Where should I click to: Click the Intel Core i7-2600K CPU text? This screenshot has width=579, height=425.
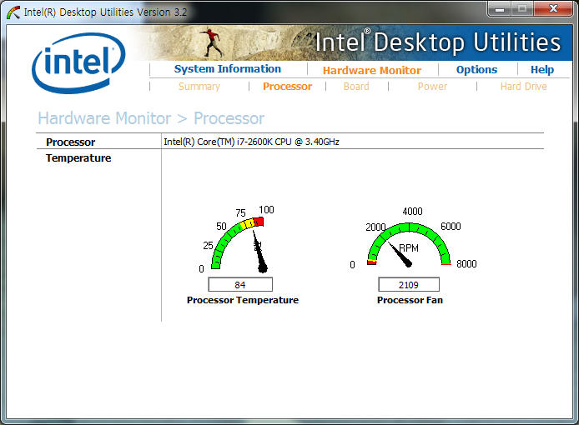[x=251, y=142]
